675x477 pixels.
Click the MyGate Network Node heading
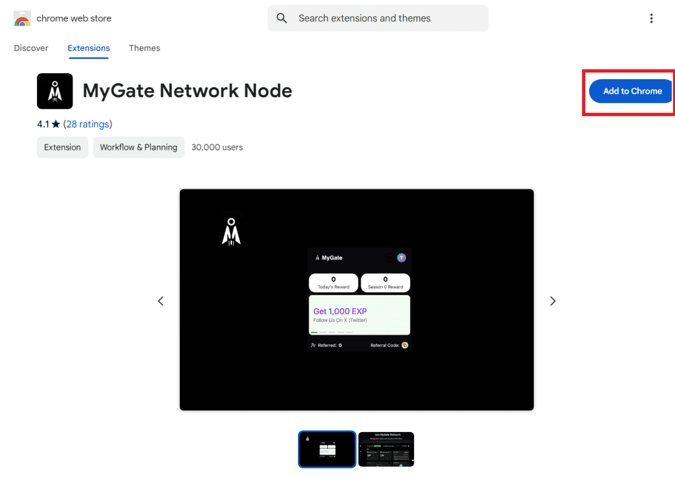click(187, 91)
